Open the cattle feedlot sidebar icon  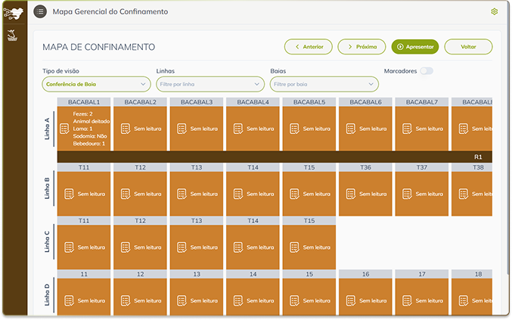click(x=12, y=36)
